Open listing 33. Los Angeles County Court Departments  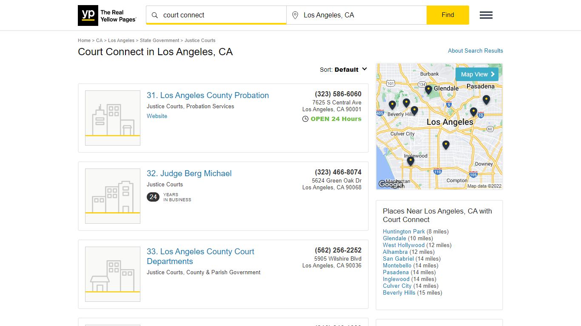point(200,256)
